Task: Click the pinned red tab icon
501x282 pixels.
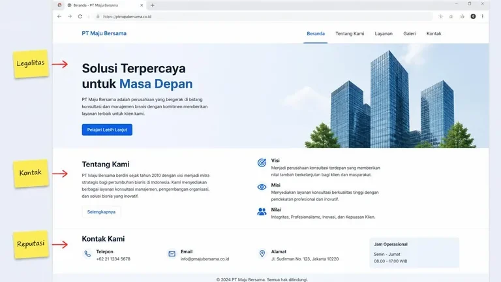Action: click(x=59, y=5)
